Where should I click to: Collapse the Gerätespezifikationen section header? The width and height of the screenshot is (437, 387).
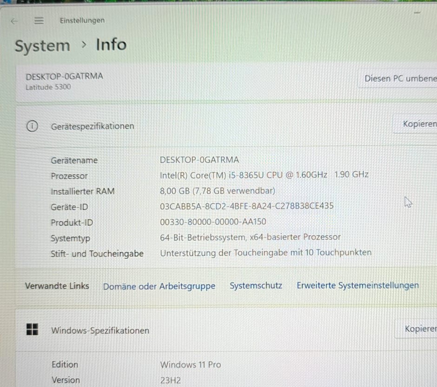[226, 126]
